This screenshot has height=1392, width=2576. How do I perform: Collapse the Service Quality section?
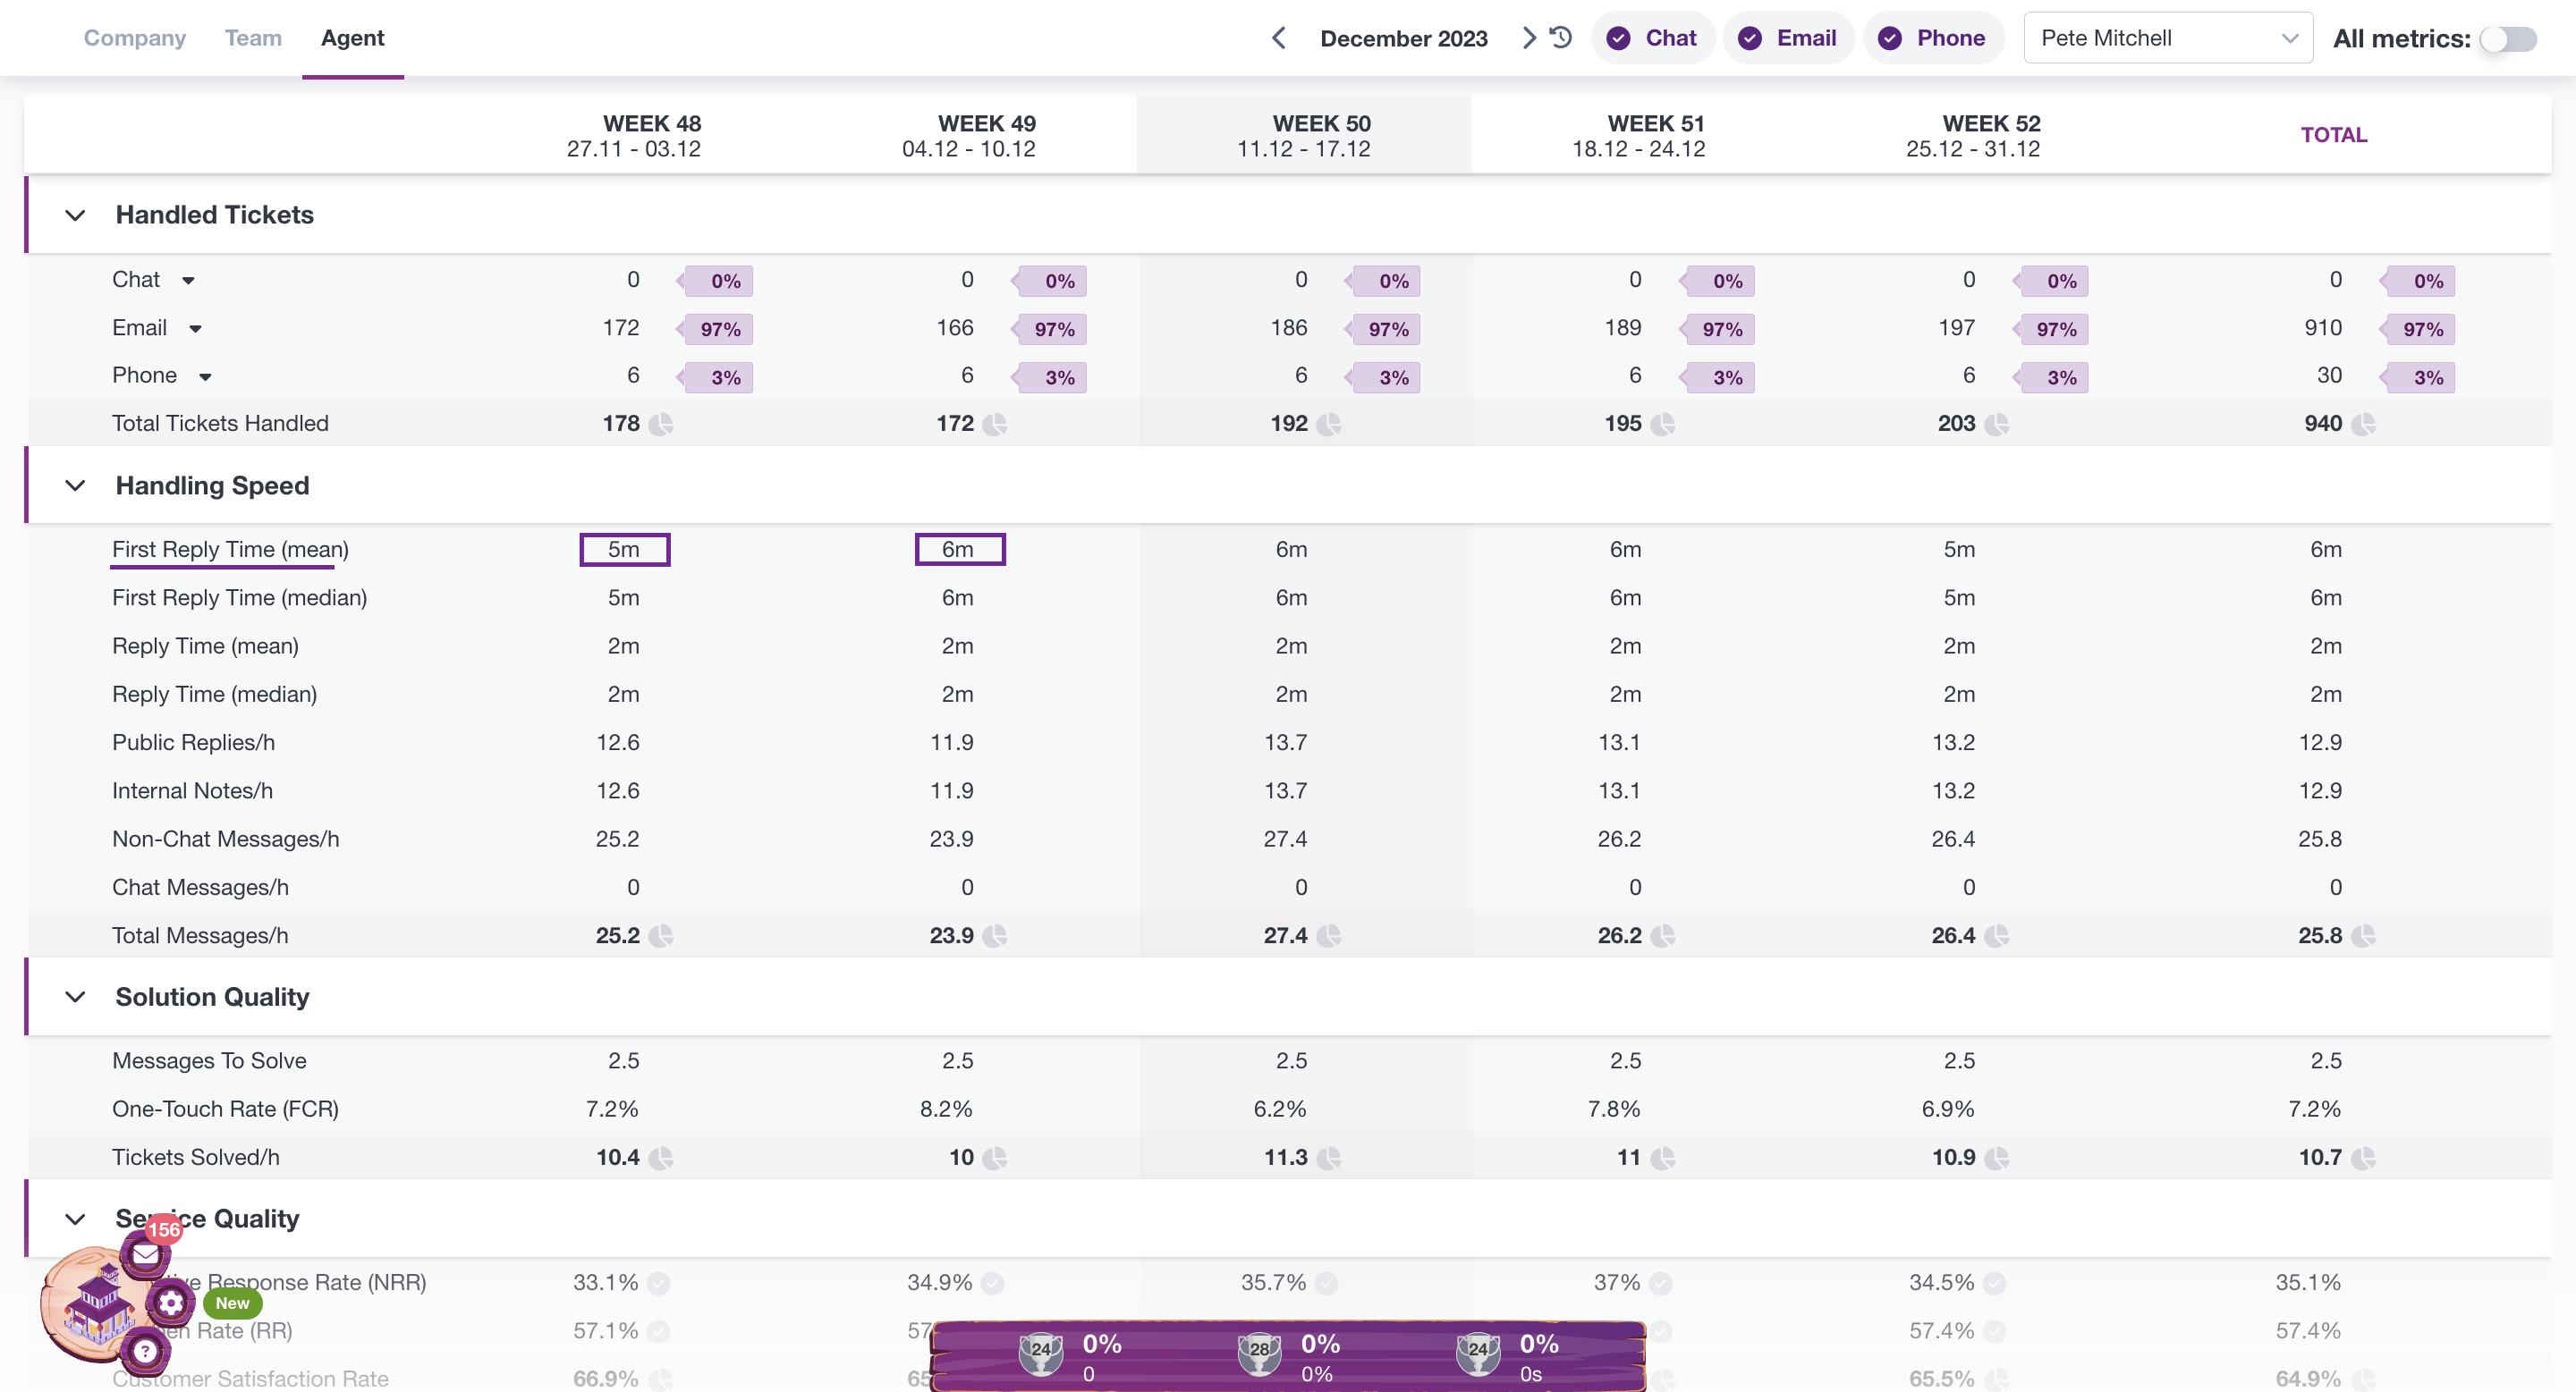(75, 1219)
